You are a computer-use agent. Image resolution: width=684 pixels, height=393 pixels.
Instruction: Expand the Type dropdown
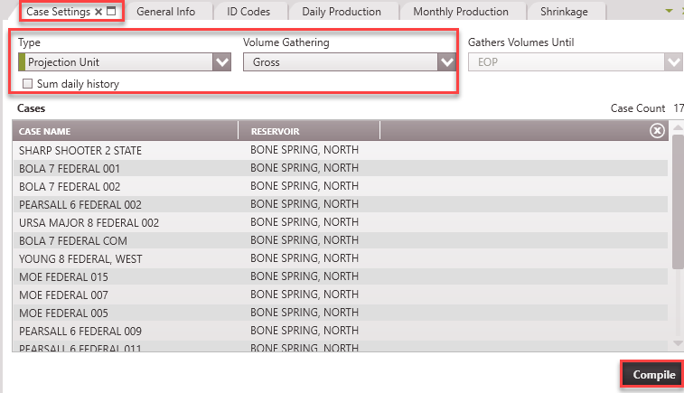(221, 62)
